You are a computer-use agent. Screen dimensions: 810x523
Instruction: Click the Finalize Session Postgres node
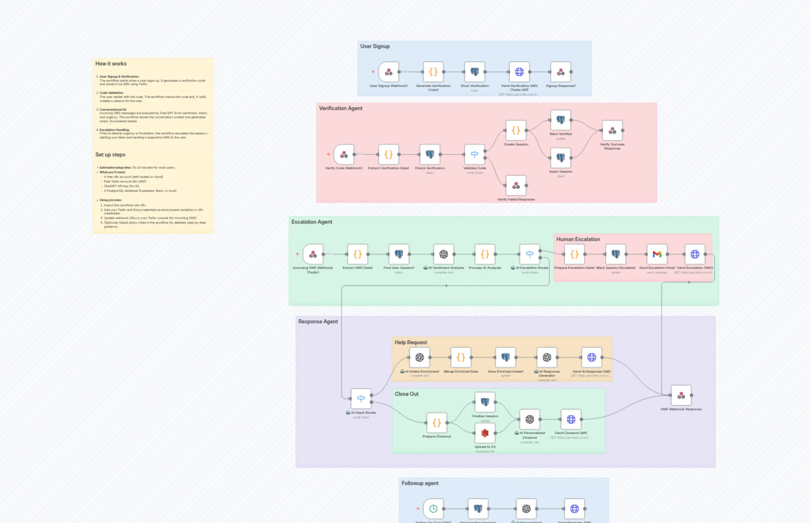pos(484,402)
